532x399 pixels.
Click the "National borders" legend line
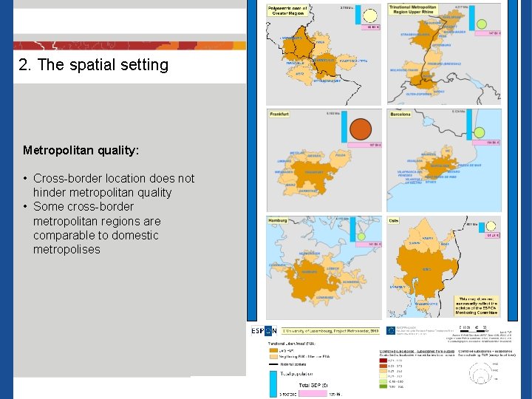click(x=273, y=364)
